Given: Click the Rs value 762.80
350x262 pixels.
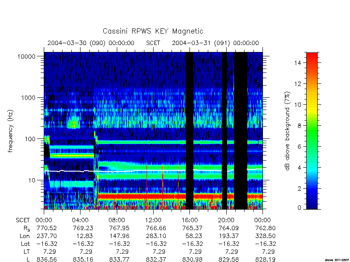Looking at the screenshot, I should (265, 228).
